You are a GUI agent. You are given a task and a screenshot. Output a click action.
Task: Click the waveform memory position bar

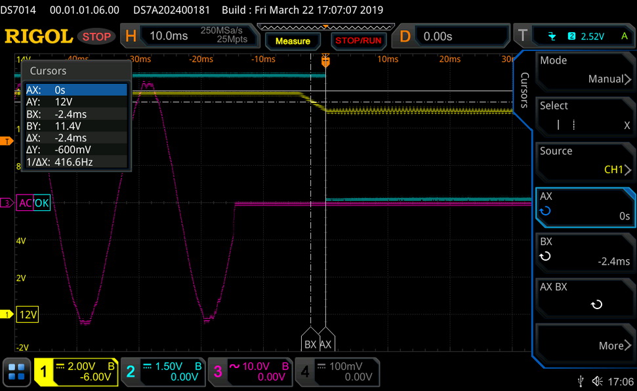coord(326,27)
